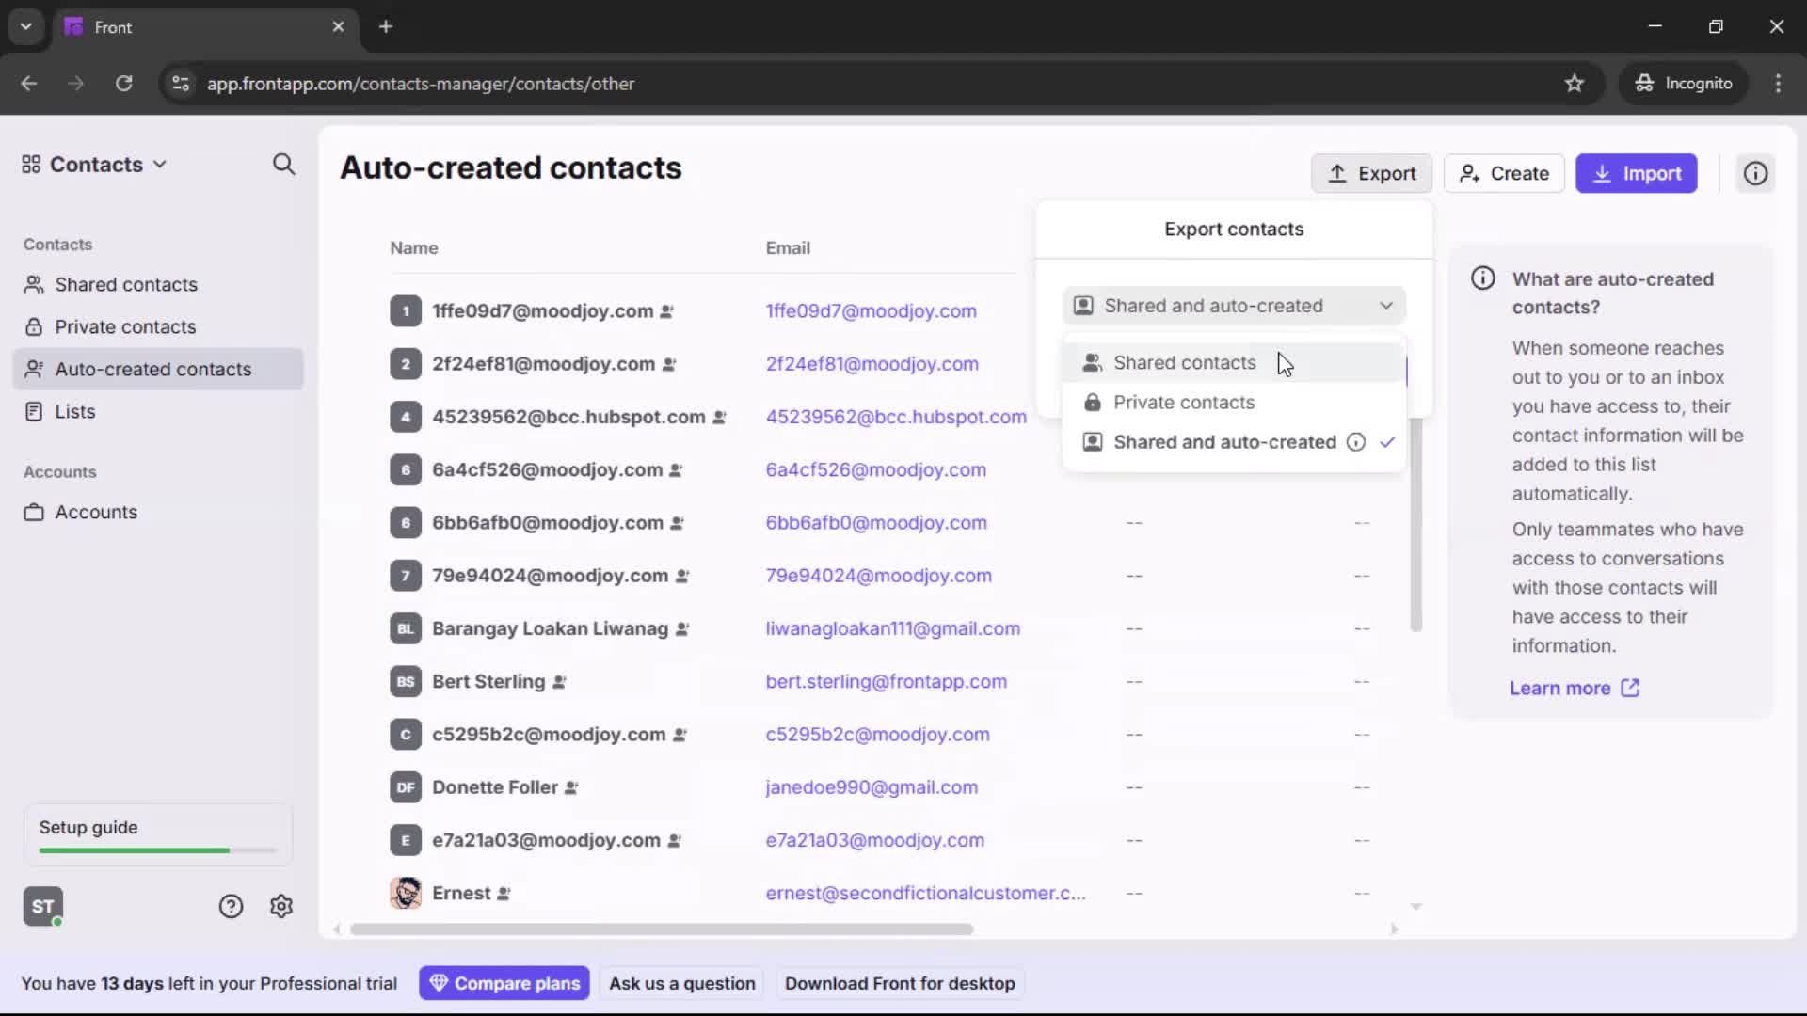Click the horizontal scrollbar below the table
Viewport: 1807px width, 1016px height.
[662, 929]
